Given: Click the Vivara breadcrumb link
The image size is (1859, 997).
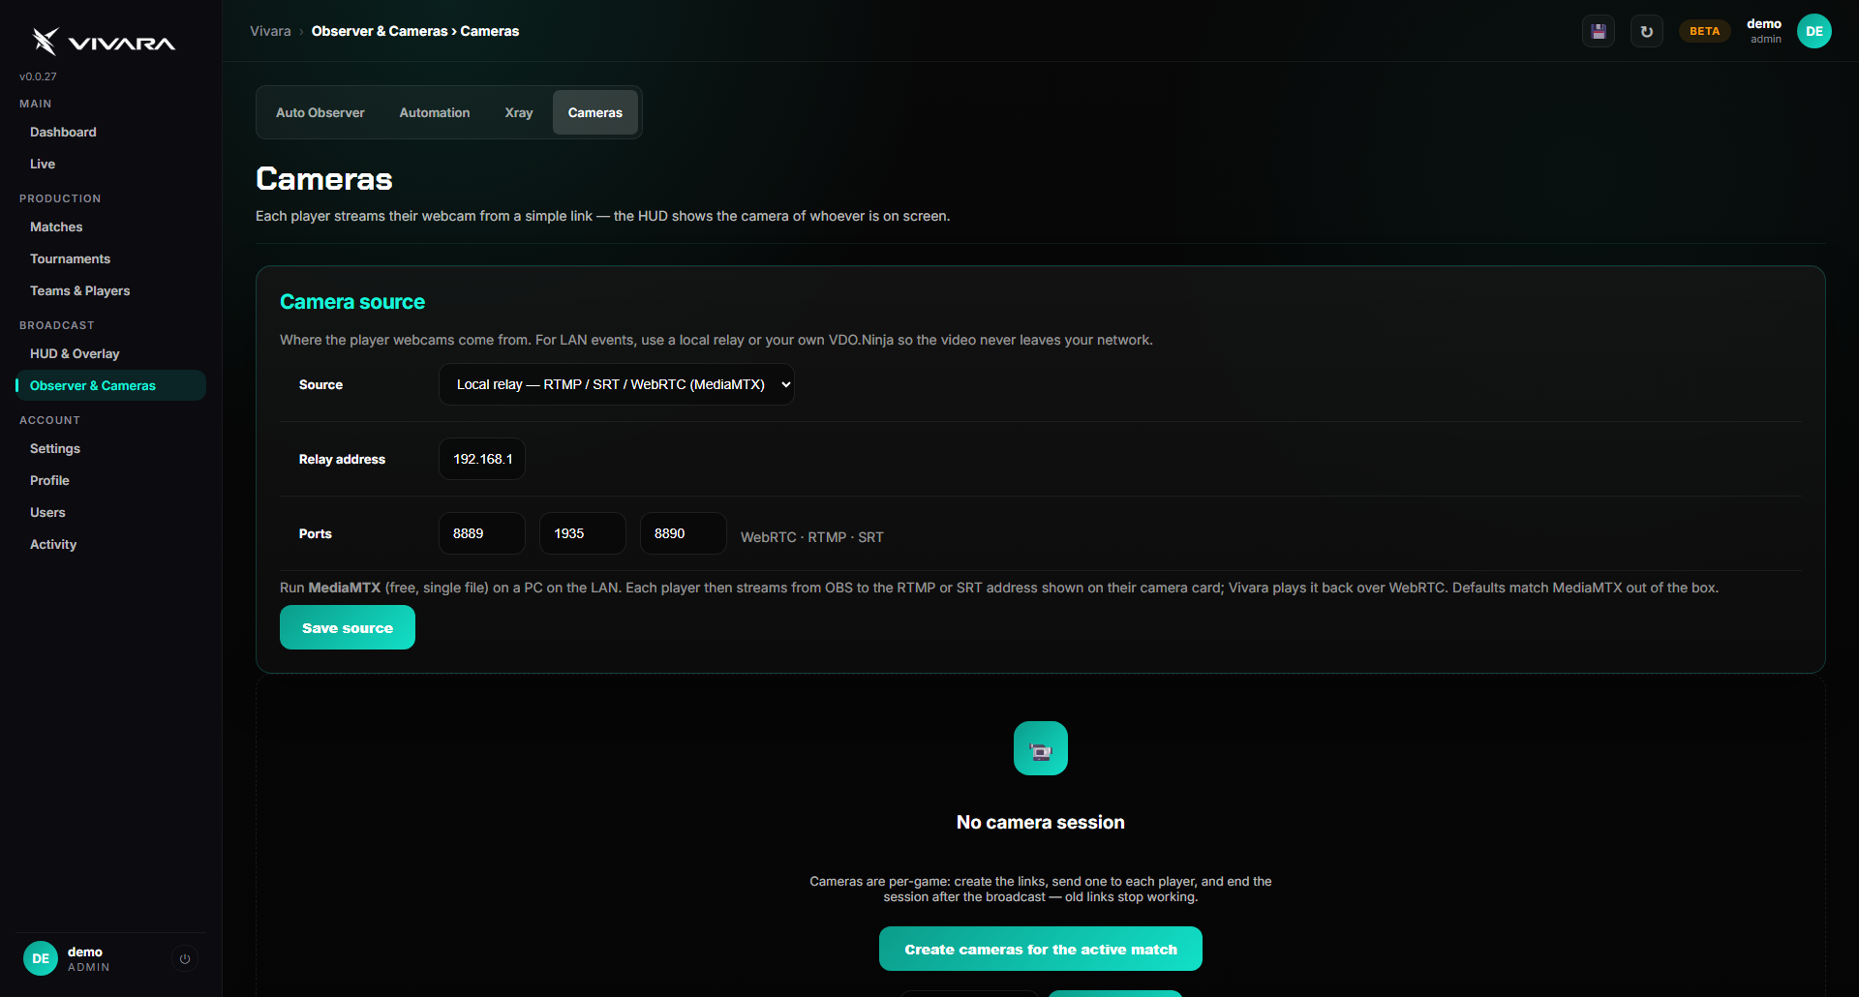Looking at the screenshot, I should 270,31.
